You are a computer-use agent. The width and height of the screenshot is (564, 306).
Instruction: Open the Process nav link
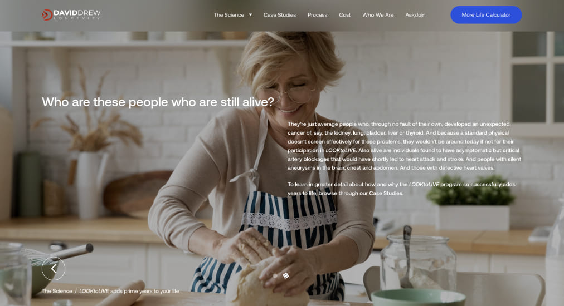[x=317, y=15]
